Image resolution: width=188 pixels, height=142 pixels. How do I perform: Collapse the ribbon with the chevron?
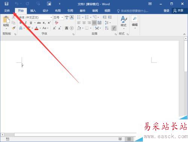point(184,34)
